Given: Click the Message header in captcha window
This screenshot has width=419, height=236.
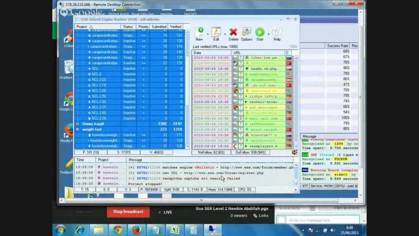Looking at the screenshot, I should [x=309, y=136].
